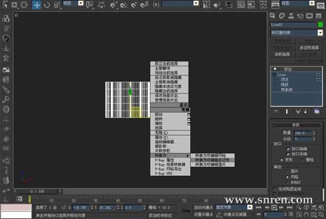Select the 栅格 (Grid) capping radio button
The image size is (326, 219).
(x=303, y=160)
